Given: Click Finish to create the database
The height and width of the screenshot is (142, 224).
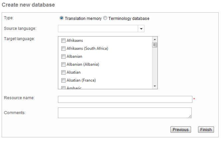Looking at the screenshot, I should tap(206, 130).
